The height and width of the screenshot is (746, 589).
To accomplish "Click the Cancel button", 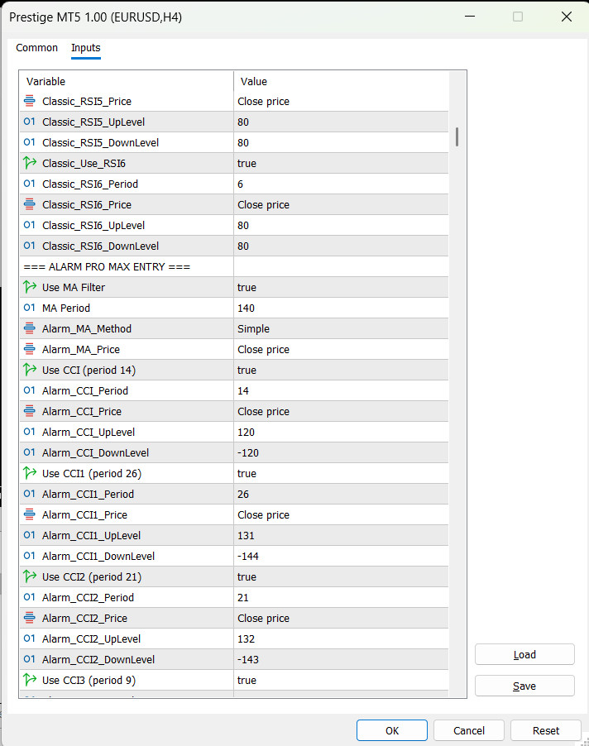I will (468, 730).
